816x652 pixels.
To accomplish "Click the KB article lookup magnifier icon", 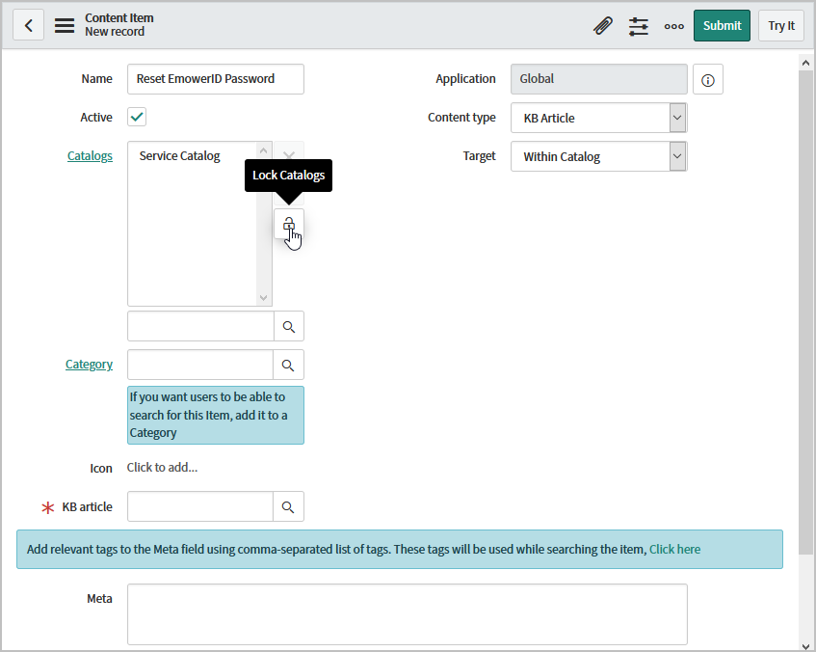I will [289, 506].
